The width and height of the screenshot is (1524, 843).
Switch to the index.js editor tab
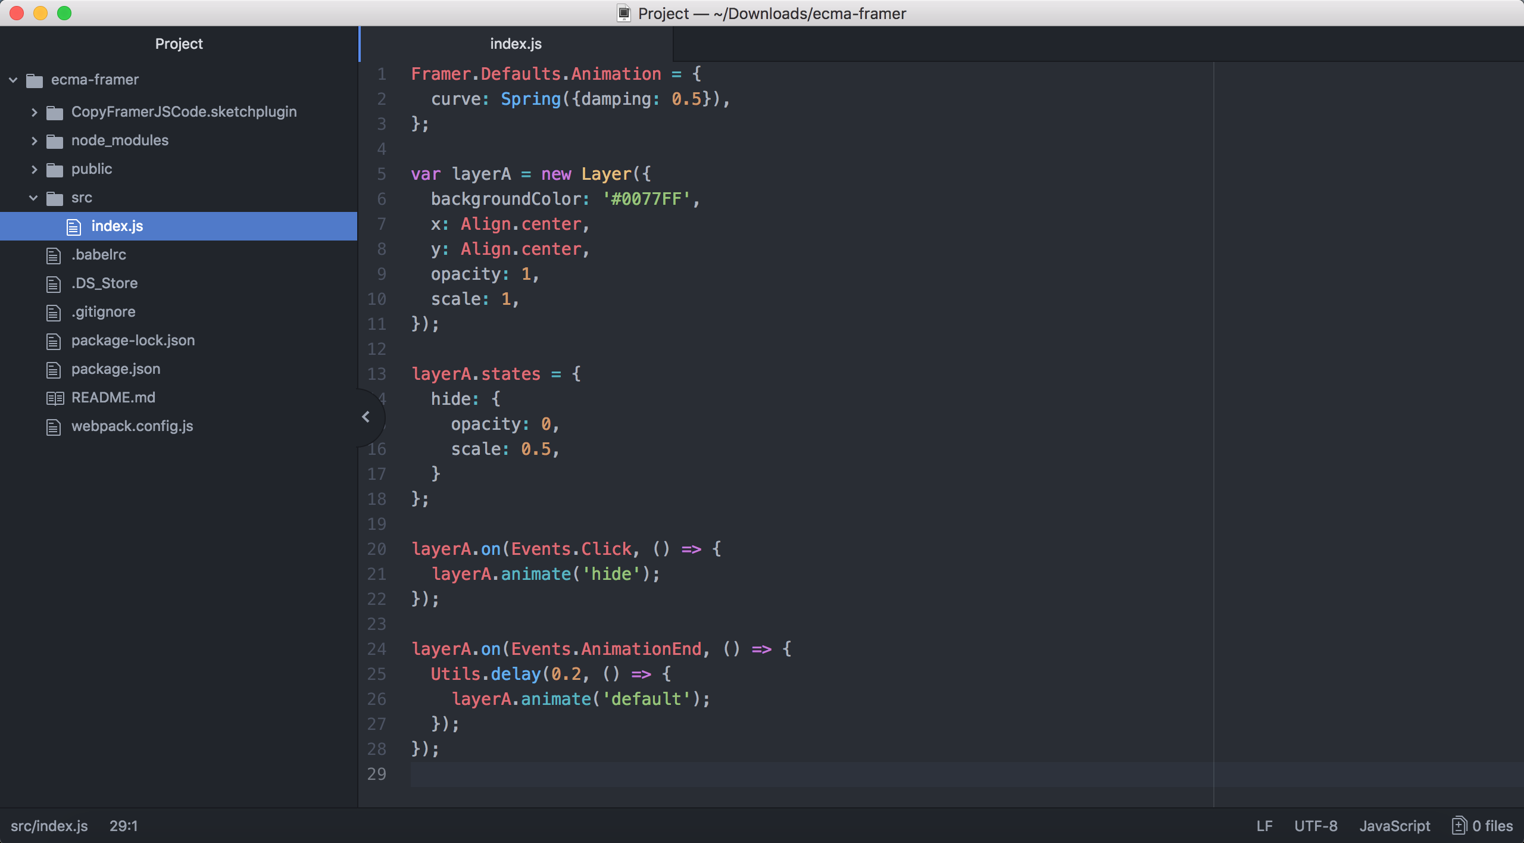[516, 43]
